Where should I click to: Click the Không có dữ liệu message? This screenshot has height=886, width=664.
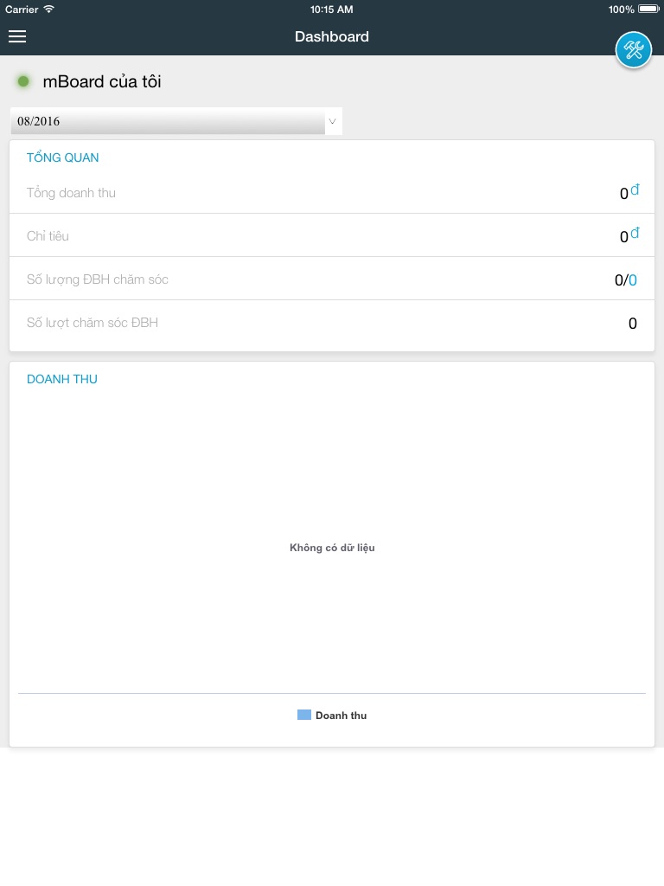[332, 548]
